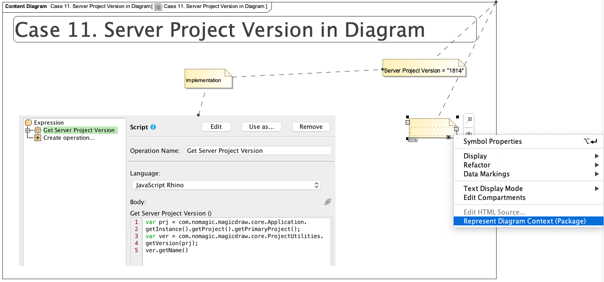This screenshot has height=282, width=604.
Task: Click the Script info icon
Action: tap(153, 127)
